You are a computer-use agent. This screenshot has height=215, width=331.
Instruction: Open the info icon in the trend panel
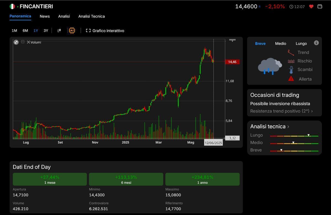316,43
